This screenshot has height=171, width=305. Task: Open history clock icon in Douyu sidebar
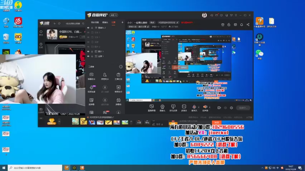[x=41, y=46]
